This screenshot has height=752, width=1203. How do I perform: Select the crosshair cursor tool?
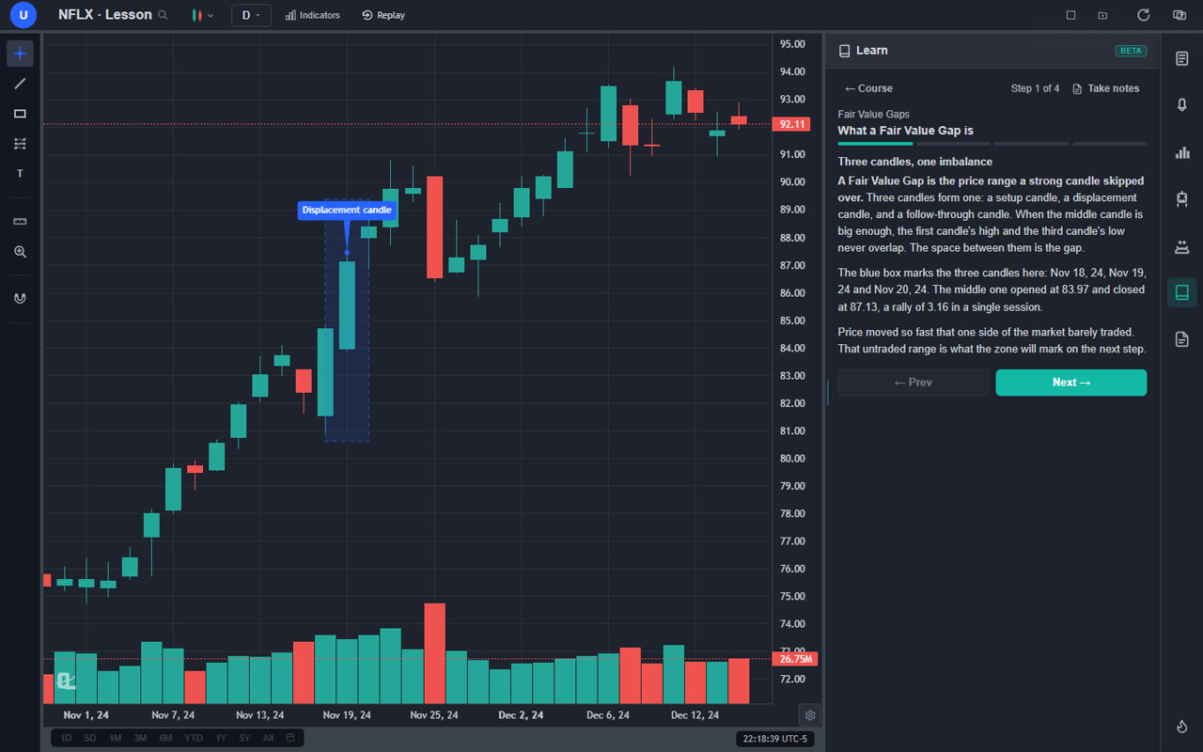21,54
